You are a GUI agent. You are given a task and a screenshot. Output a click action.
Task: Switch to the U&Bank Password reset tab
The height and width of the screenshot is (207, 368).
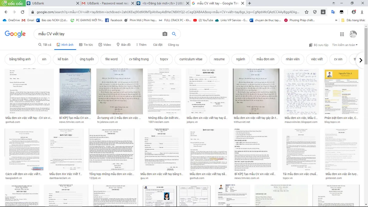108,3
